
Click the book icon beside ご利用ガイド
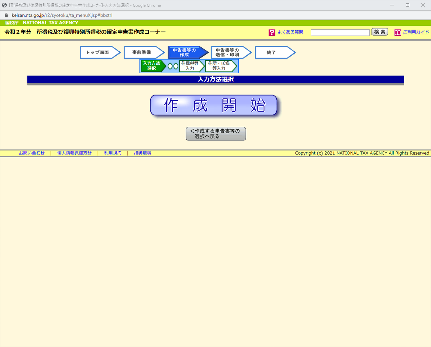pos(398,33)
